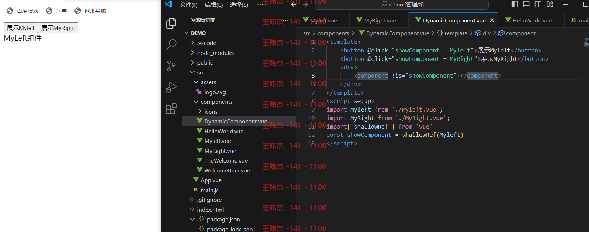Viewport: 589px width, 232px height.
Task: Click the template breadcrumb segment
Action: pyautogui.click(x=452, y=33)
